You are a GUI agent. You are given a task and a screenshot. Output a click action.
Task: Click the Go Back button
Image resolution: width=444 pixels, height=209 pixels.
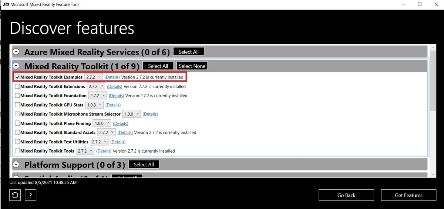(346, 195)
